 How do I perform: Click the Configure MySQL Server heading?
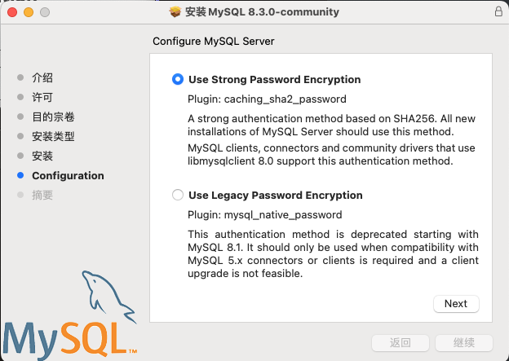coord(214,41)
